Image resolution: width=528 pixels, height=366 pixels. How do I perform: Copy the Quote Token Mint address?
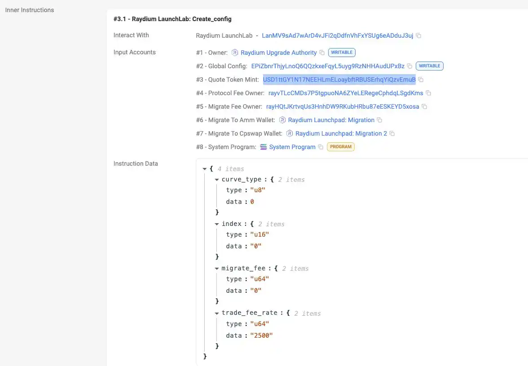point(421,79)
